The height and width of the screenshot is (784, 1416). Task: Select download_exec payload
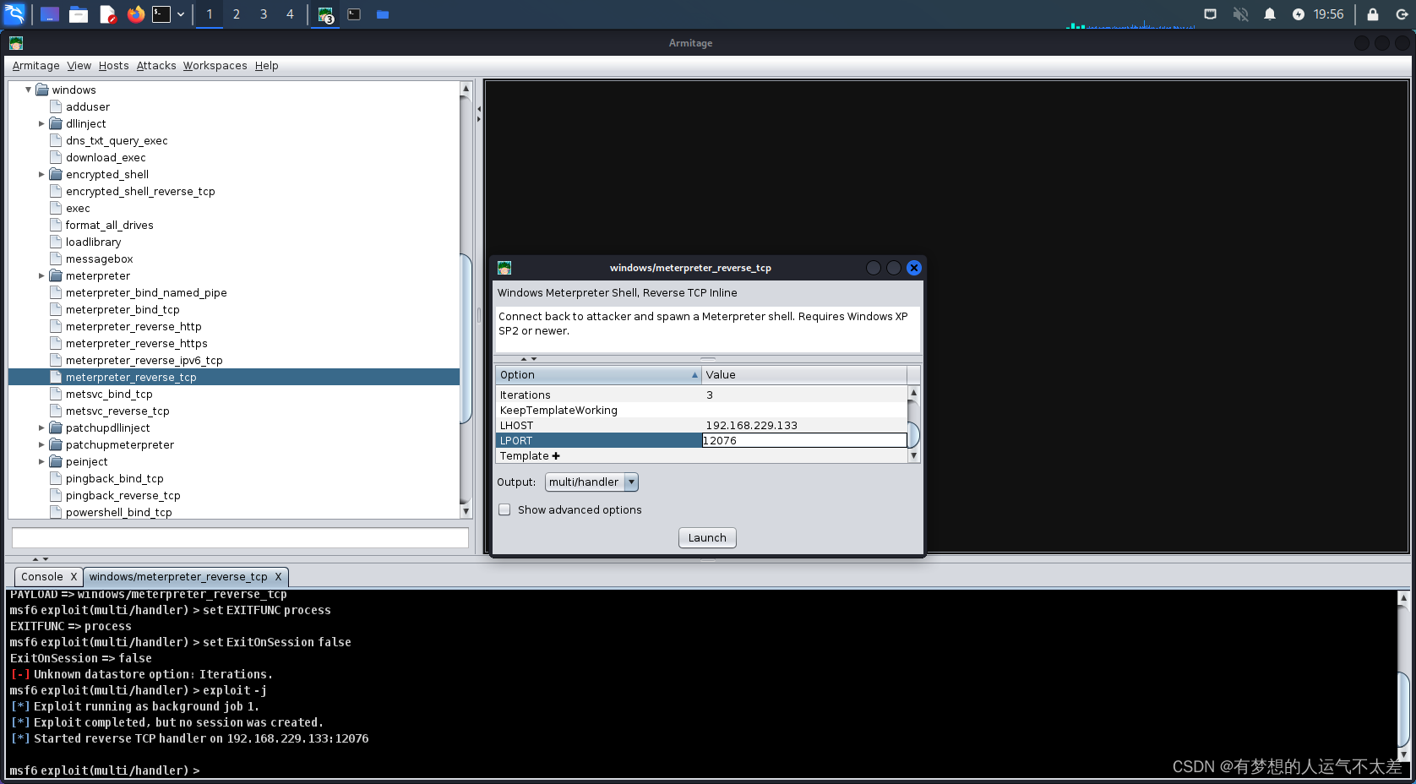point(106,157)
